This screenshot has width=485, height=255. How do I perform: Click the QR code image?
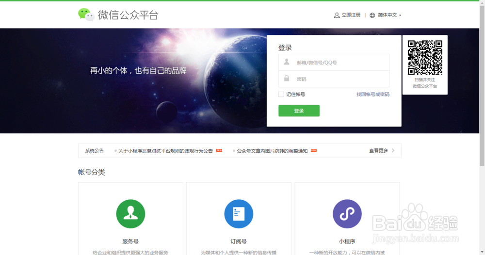tap(425, 58)
